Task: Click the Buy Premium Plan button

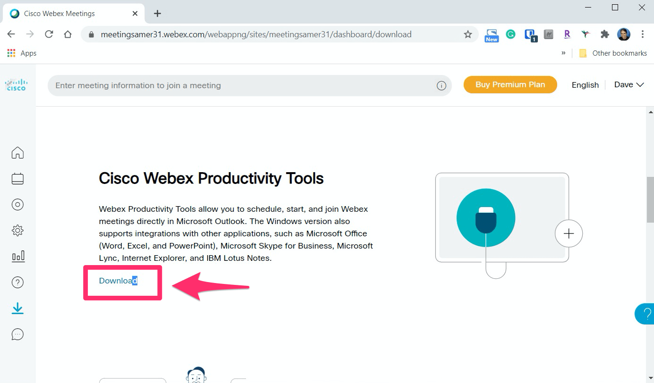Action: (x=510, y=85)
